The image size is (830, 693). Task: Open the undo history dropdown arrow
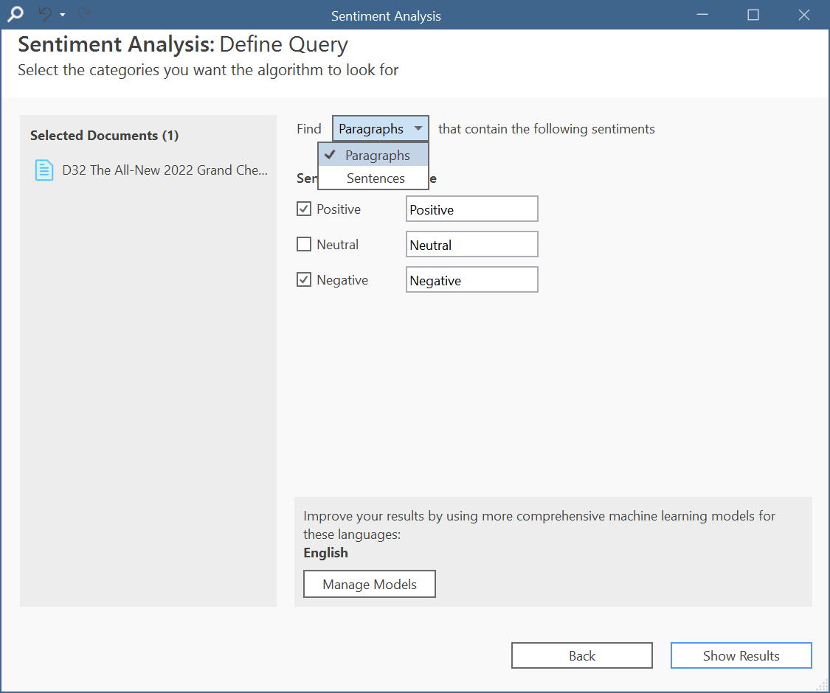pos(63,15)
